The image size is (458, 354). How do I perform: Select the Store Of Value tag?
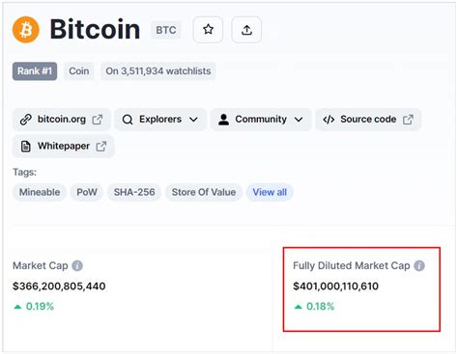tap(204, 192)
